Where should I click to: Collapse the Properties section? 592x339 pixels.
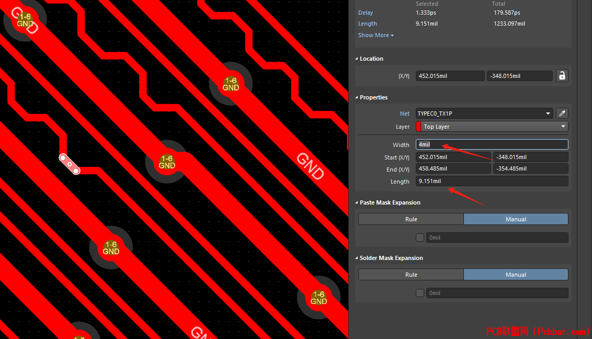coord(372,97)
